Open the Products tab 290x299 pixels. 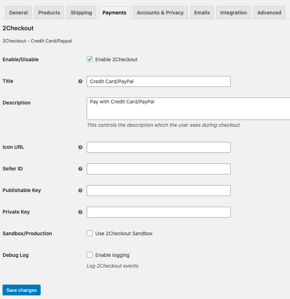pos(49,13)
